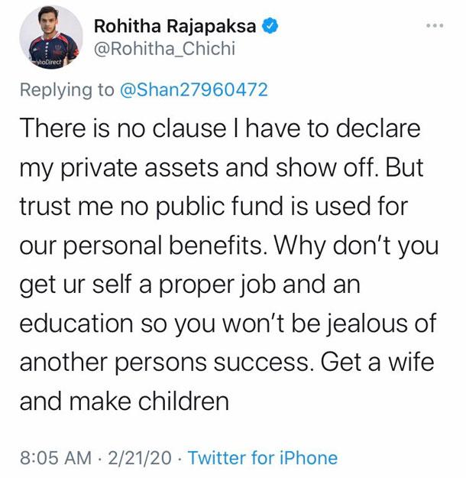Open Rohitha Rajapaksa's profile picture
466x478 pixels.
click(51, 37)
